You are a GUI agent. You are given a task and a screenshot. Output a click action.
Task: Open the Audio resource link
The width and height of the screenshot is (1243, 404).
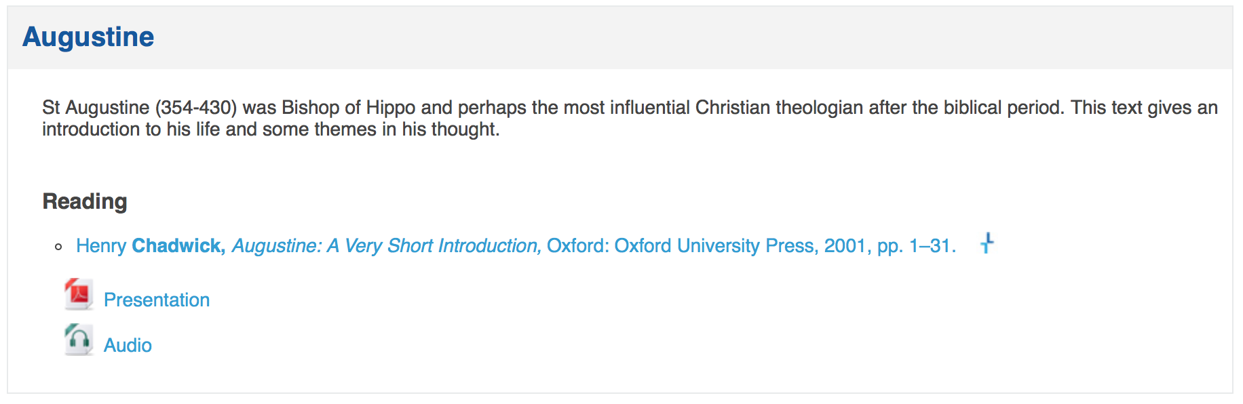click(128, 346)
